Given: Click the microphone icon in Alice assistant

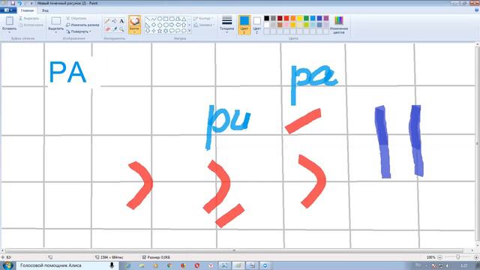Looking at the screenshot, I should coord(112,265).
